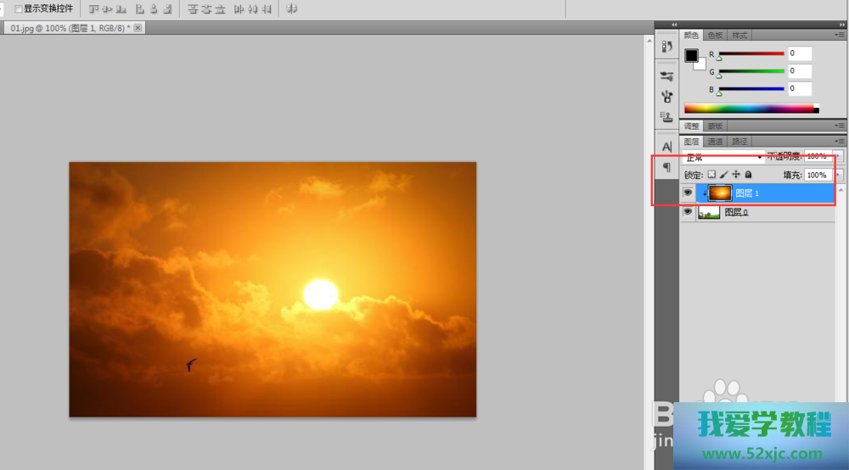This screenshot has width=849, height=470.
Task: Toggle visibility of 图层 0
Action: coord(688,212)
